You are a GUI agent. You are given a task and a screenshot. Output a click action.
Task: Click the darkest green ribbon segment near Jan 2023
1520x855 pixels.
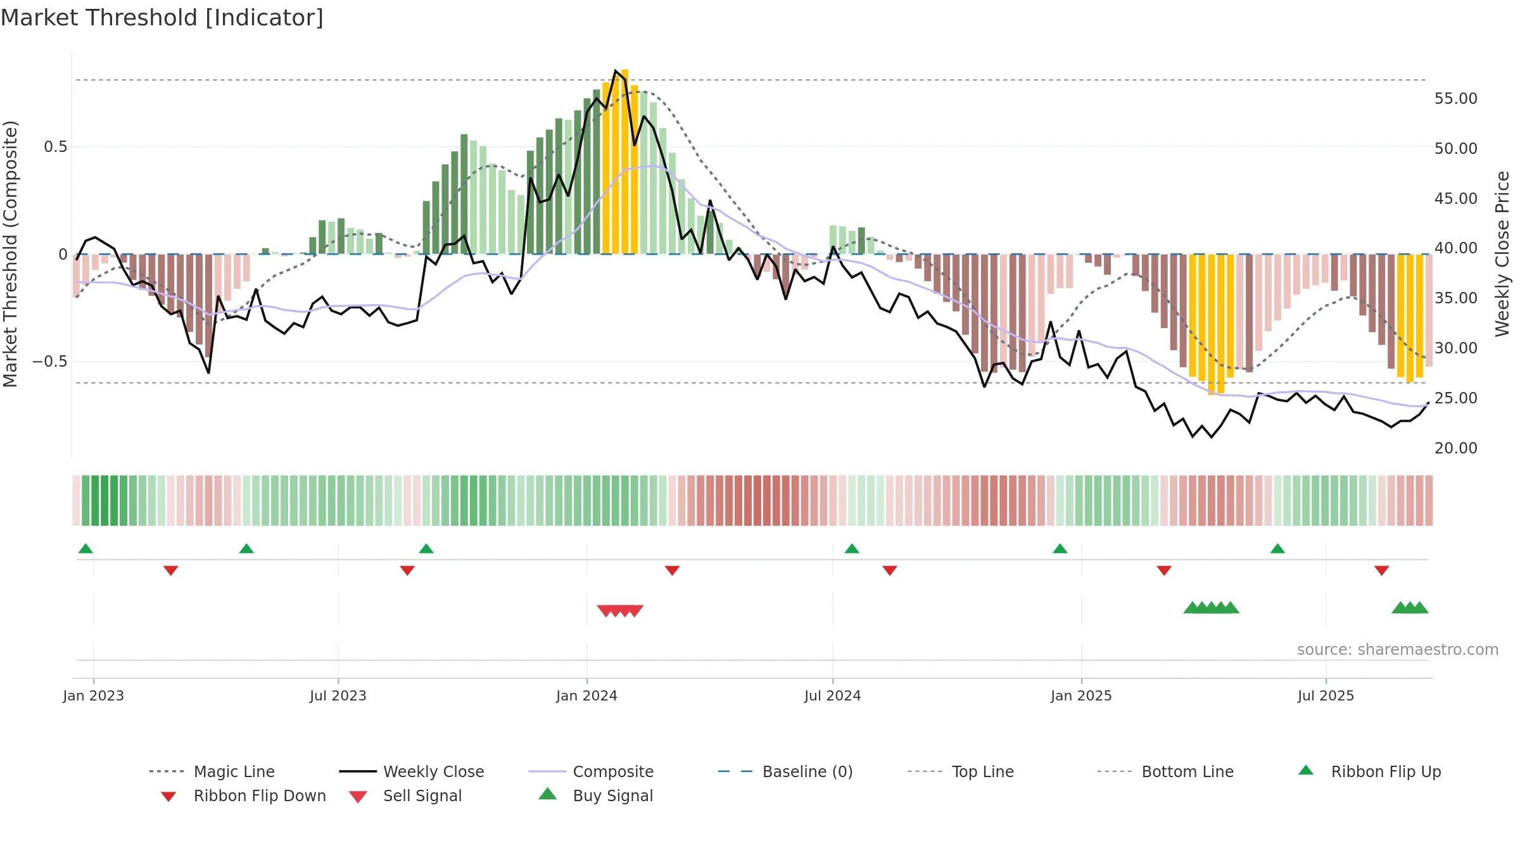[x=95, y=500]
